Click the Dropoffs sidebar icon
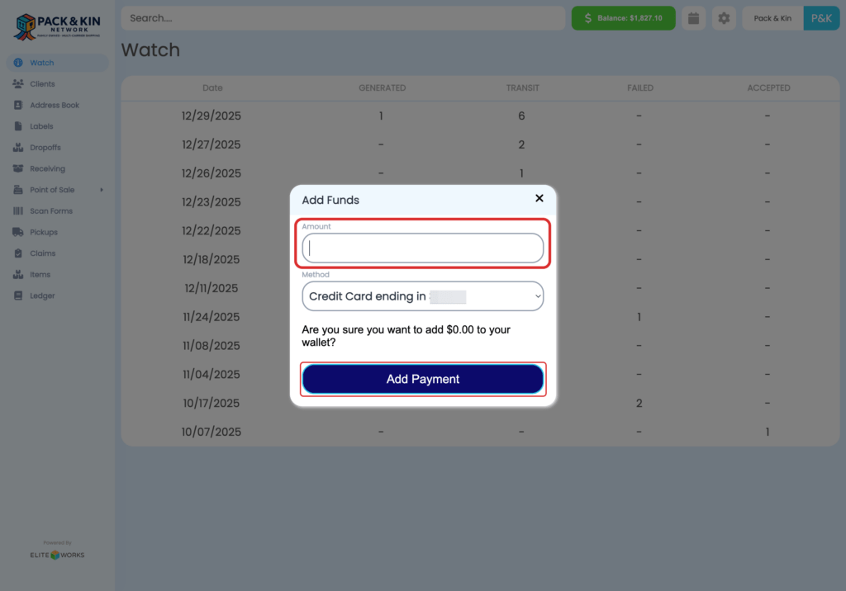The width and height of the screenshot is (846, 591). click(18, 148)
